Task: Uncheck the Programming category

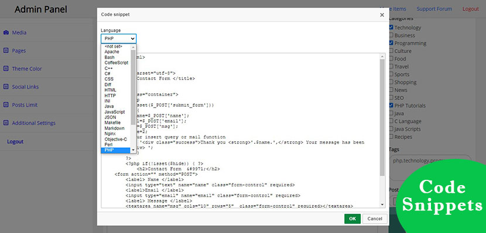Action: 391,43
